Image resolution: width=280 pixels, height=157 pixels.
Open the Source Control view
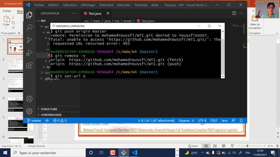coord(29,40)
